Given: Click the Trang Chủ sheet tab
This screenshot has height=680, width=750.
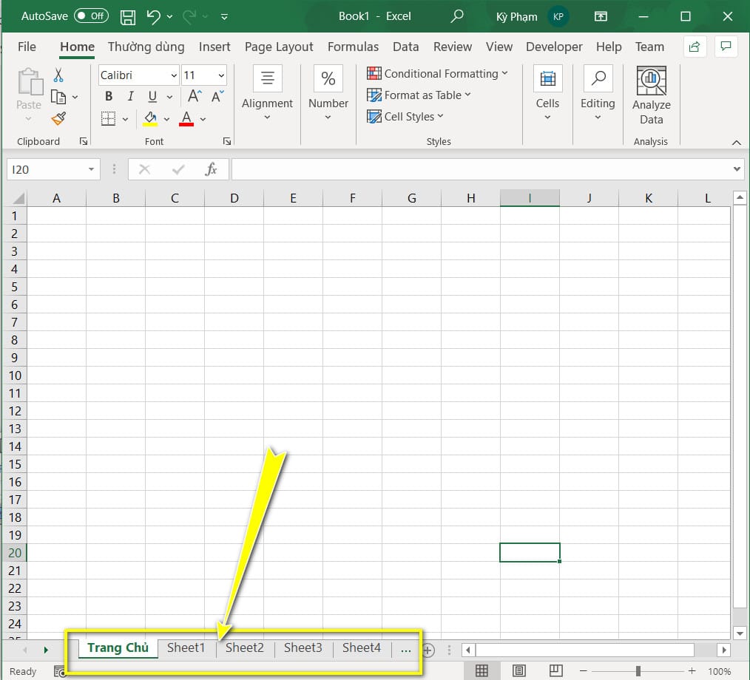Looking at the screenshot, I should point(118,647).
